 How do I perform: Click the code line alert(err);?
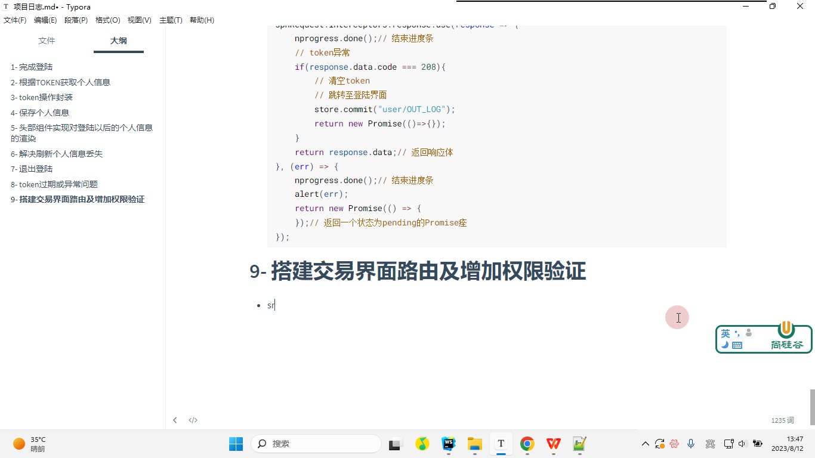(x=321, y=194)
